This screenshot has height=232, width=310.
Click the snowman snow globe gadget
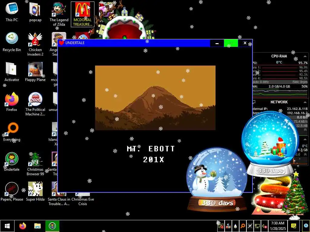tap(217, 179)
